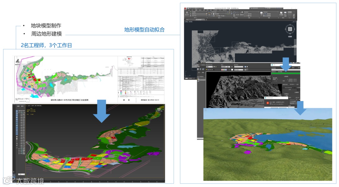Viewport: 339px width, 187px height.
Task: Click red error icon in error dialog
Action: (268, 103)
